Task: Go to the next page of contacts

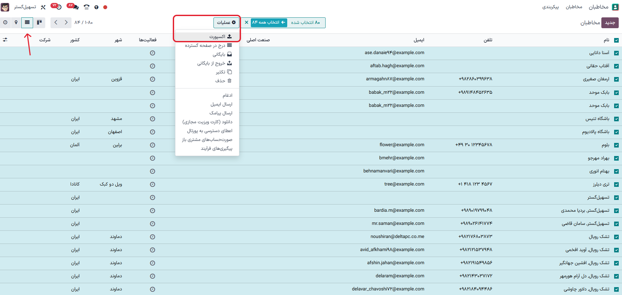Action: pyautogui.click(x=66, y=22)
